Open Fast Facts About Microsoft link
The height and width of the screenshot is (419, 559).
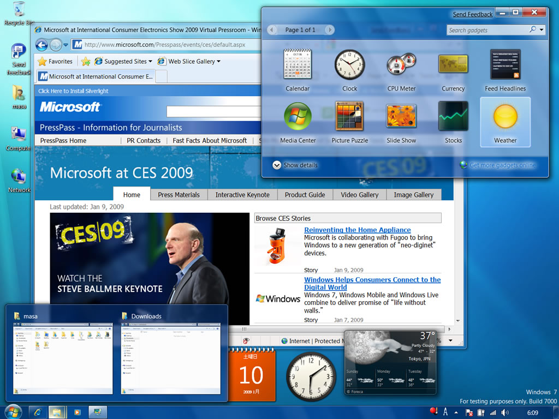tap(210, 140)
